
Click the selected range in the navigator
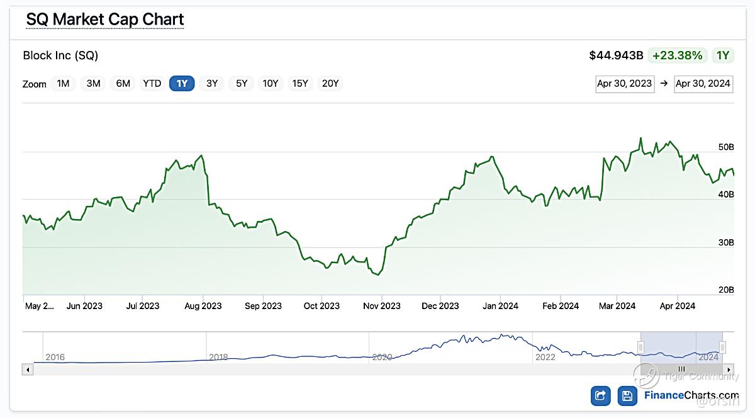681,347
